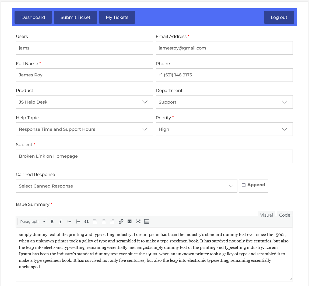The width and height of the screenshot is (309, 286).
Task: Enter fullscreen editor mode
Action: [138, 221]
